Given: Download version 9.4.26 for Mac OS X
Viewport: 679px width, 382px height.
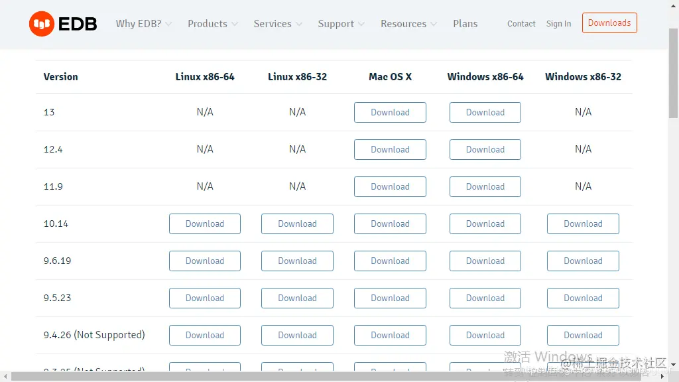Looking at the screenshot, I should coord(390,336).
